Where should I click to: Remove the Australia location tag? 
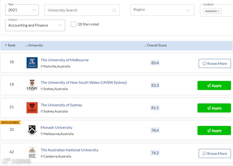click(219, 11)
